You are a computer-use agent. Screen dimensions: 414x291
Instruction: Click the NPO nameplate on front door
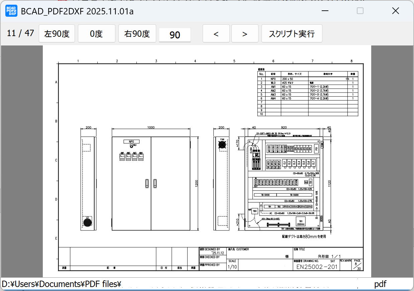click(131, 142)
